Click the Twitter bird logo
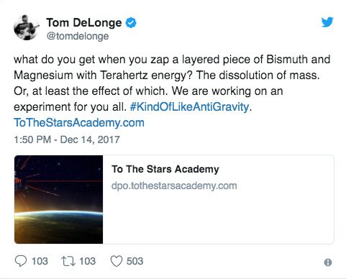 coord(327,22)
